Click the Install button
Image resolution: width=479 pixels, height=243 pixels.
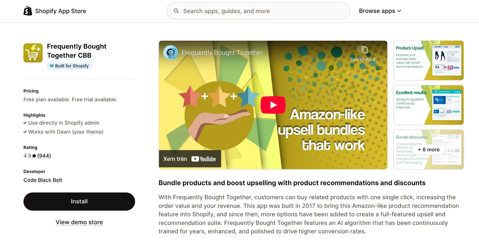pyautogui.click(x=79, y=202)
